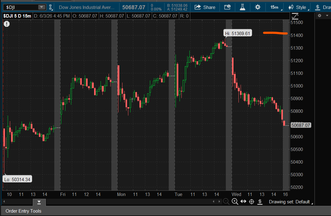Click the Wed label on time axis

pyautogui.click(x=236, y=194)
